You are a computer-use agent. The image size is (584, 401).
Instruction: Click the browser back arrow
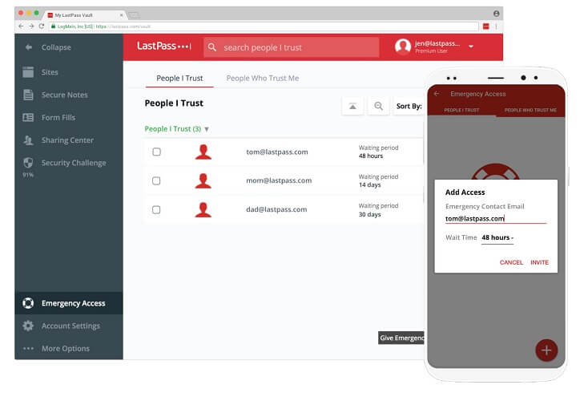[21, 26]
